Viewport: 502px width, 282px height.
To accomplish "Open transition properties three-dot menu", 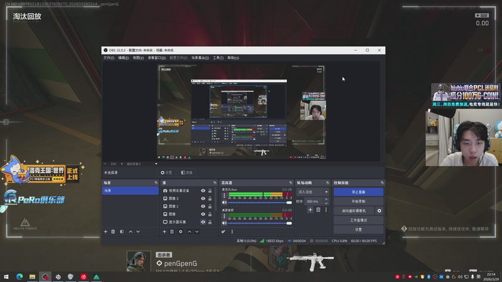I will 326,210.
